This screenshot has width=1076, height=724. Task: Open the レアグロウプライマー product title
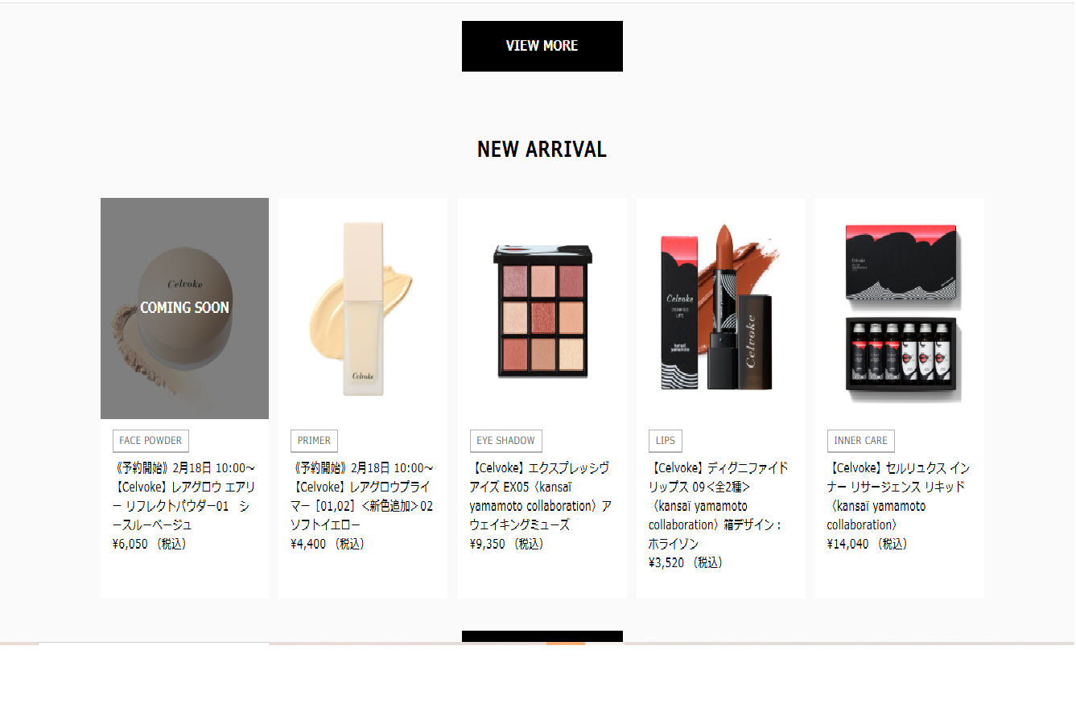click(363, 496)
